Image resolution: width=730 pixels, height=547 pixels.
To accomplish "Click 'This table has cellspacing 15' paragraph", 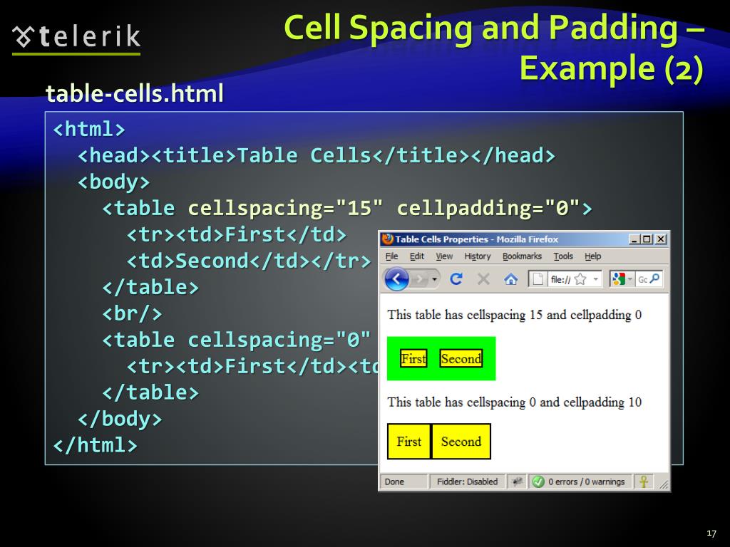I will (x=515, y=315).
